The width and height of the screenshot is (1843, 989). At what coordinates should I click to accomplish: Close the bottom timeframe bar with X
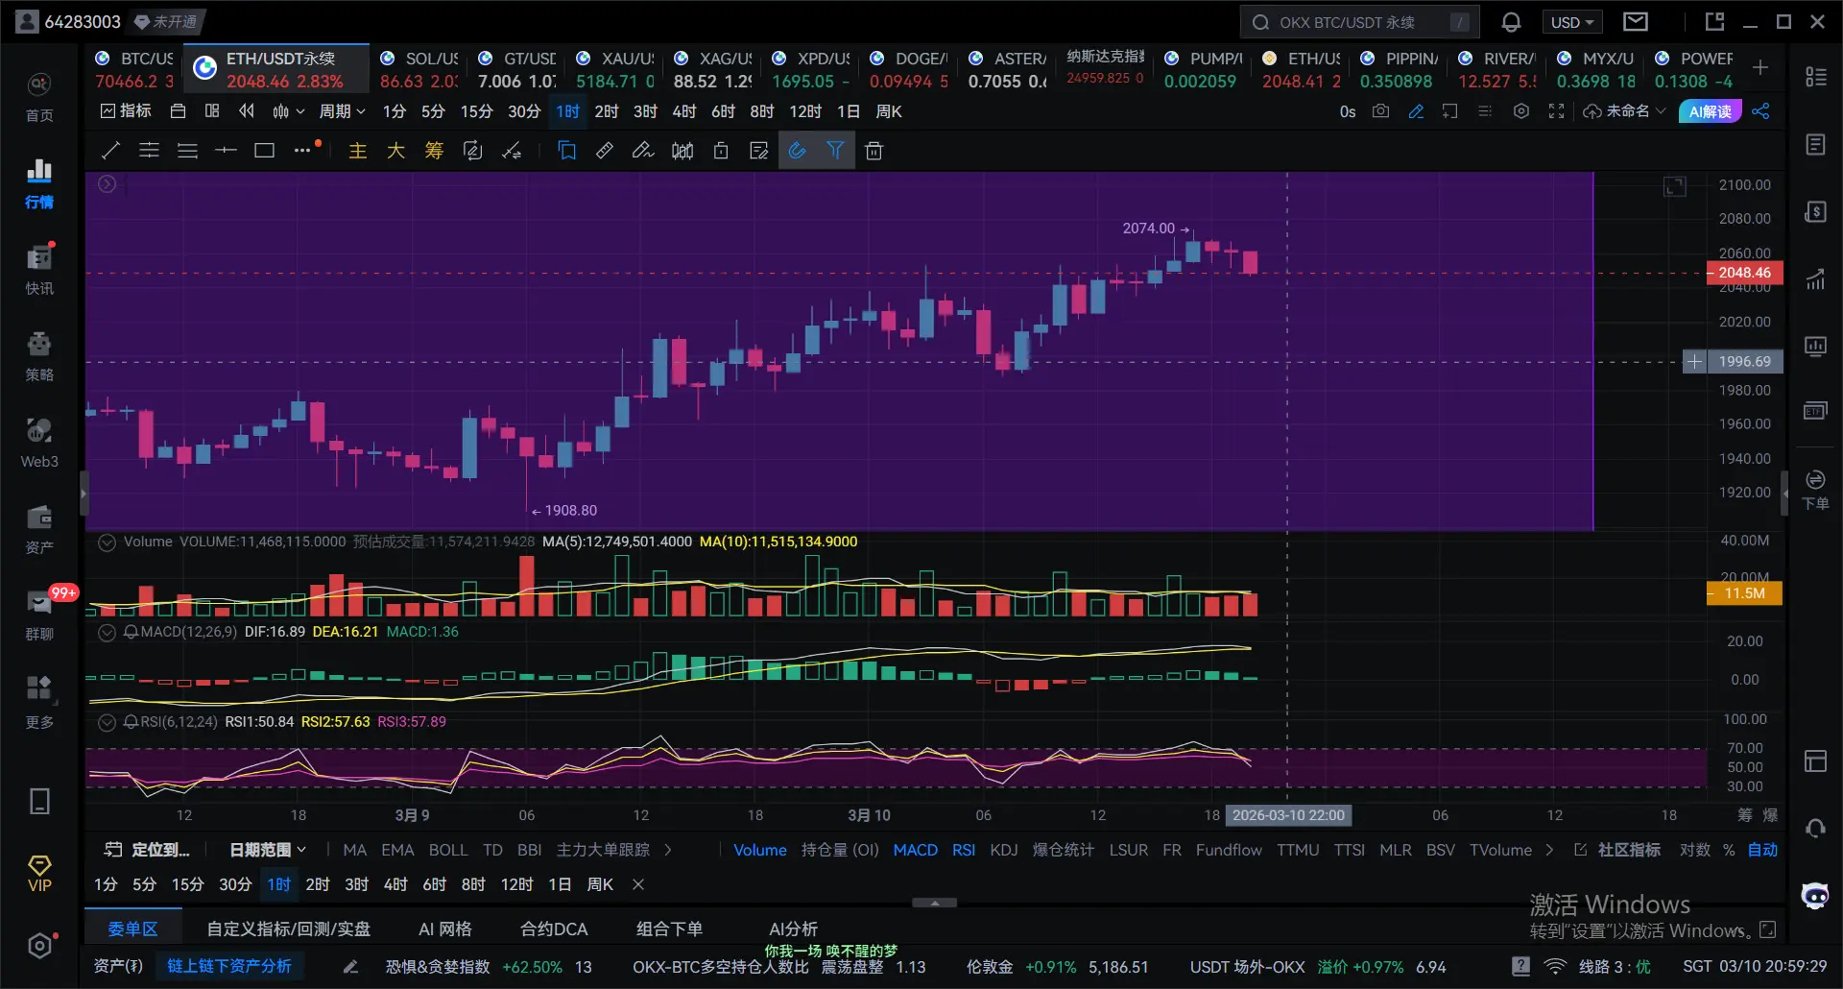[x=638, y=884]
